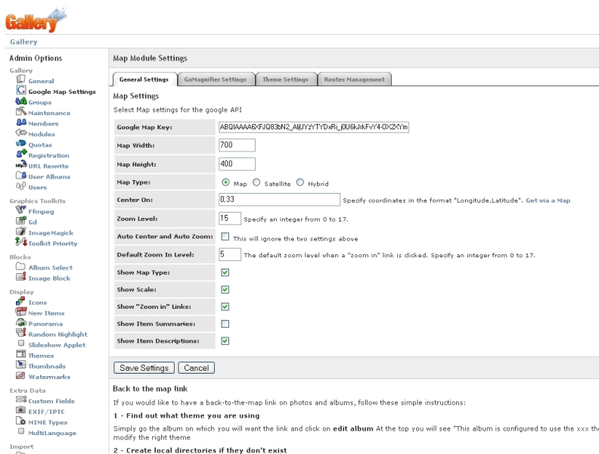Image resolution: width=599 pixels, height=454 pixels.
Task: Click the Image Block icon
Action: 21,277
